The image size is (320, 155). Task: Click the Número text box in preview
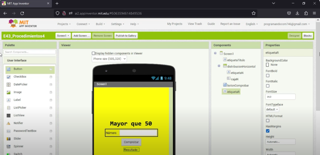(138, 133)
